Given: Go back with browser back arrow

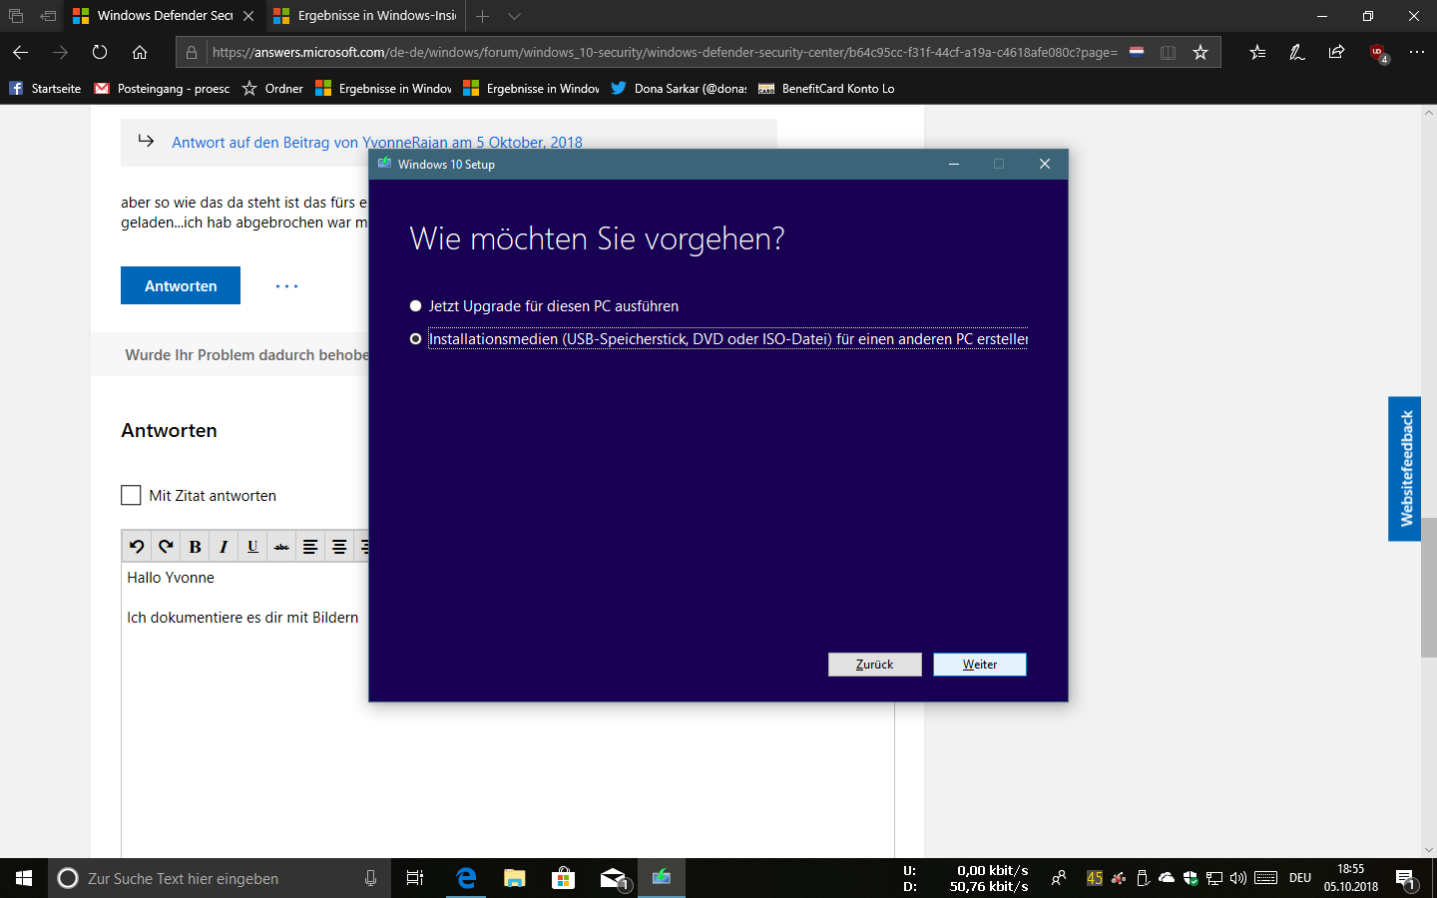Looking at the screenshot, I should click(20, 52).
